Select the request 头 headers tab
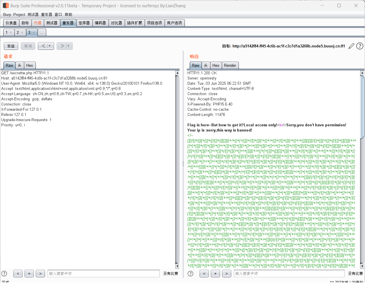 pyautogui.click(x=20, y=65)
